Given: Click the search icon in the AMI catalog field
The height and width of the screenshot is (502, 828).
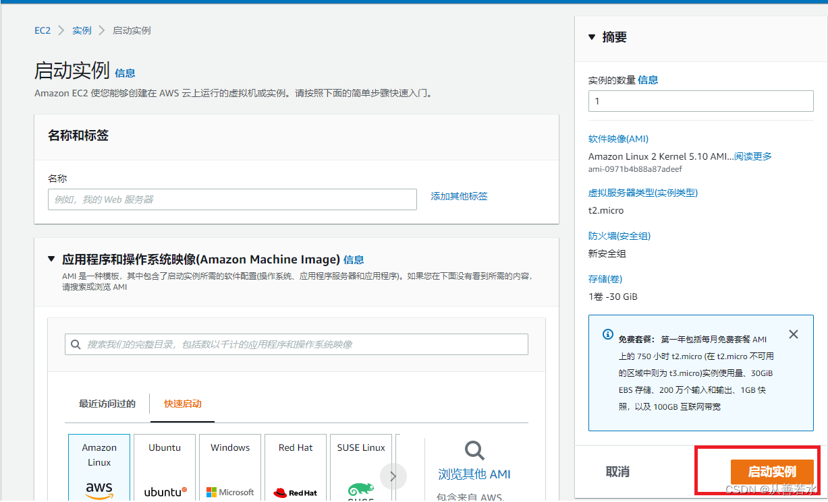Looking at the screenshot, I should (x=76, y=344).
